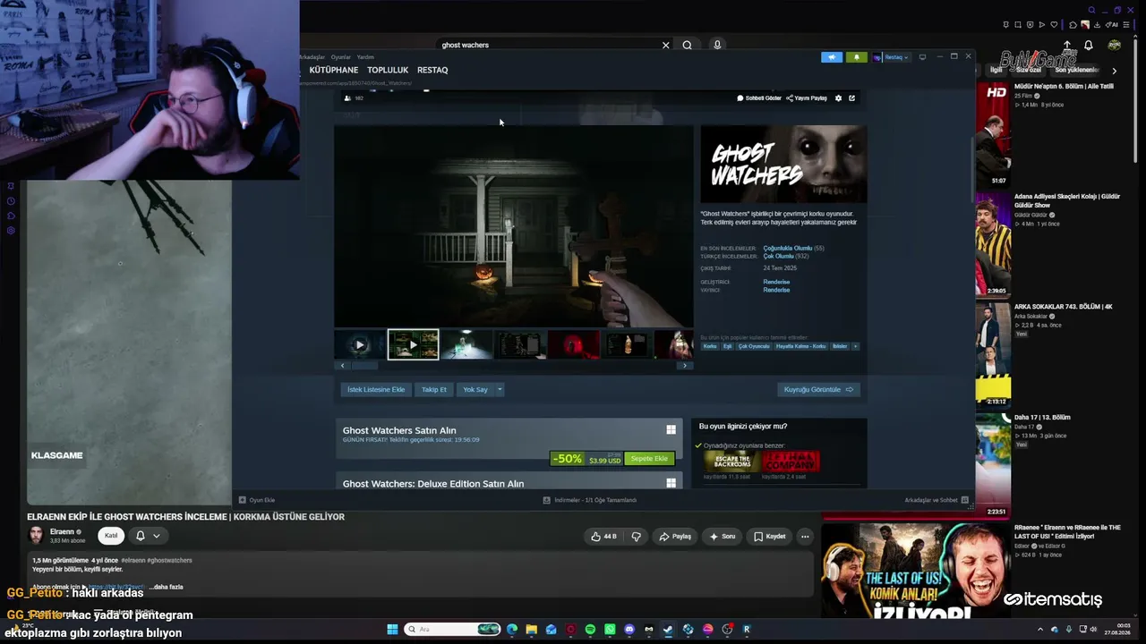Like the video with thumbs up

click(x=604, y=537)
